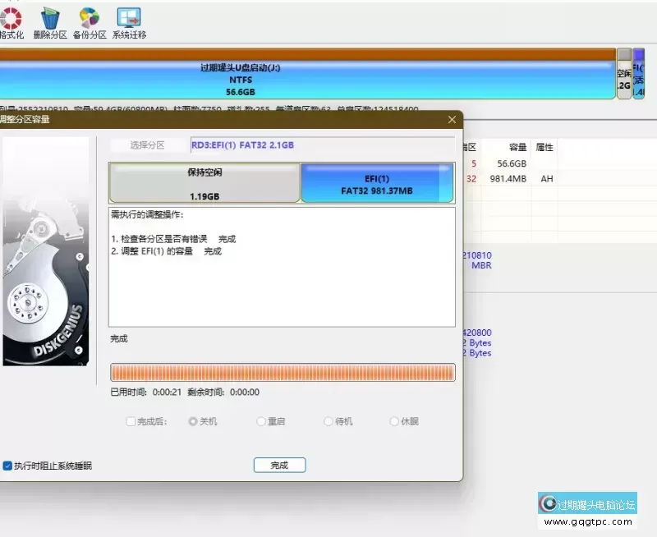Close the resize partition dialog
The image size is (657, 537).
(451, 120)
